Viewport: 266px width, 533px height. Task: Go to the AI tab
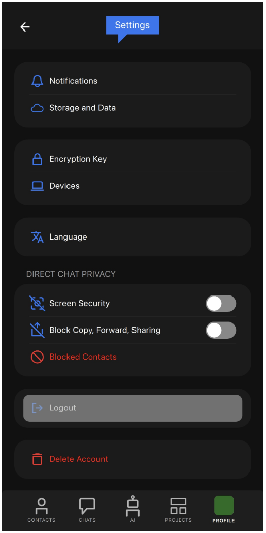click(132, 509)
